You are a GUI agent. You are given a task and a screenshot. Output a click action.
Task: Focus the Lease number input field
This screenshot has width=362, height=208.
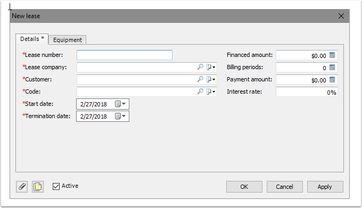coord(125,55)
